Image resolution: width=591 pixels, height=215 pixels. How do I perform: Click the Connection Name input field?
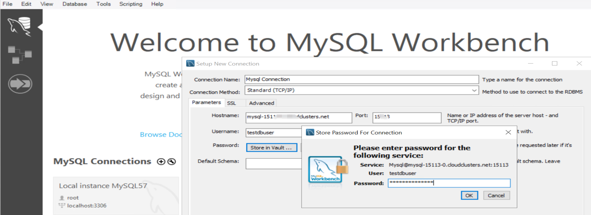(x=362, y=79)
